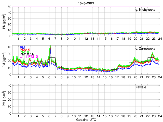Click the Zawale station label

(x=141, y=87)
